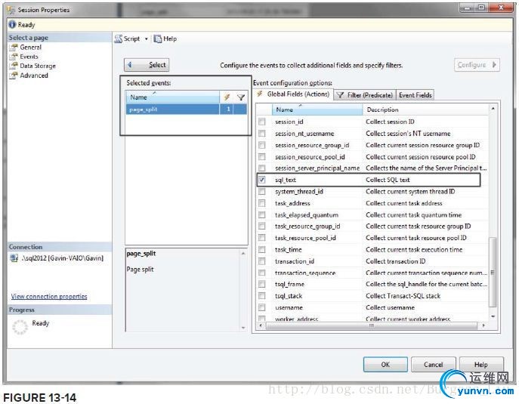Viewport: 519px width, 404px height.
Task: Uncheck the sql_text checkbox
Action: (x=262, y=180)
